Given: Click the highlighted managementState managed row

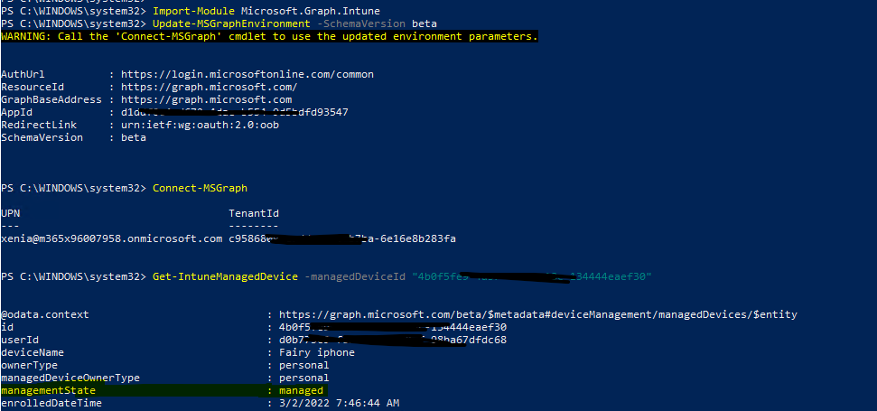Looking at the screenshot, I should pyautogui.click(x=164, y=391).
